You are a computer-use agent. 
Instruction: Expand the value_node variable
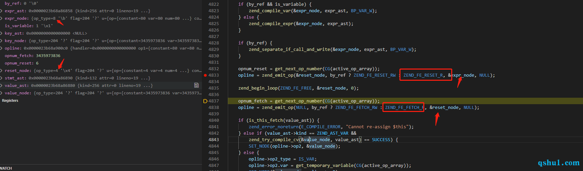(x=2, y=93)
